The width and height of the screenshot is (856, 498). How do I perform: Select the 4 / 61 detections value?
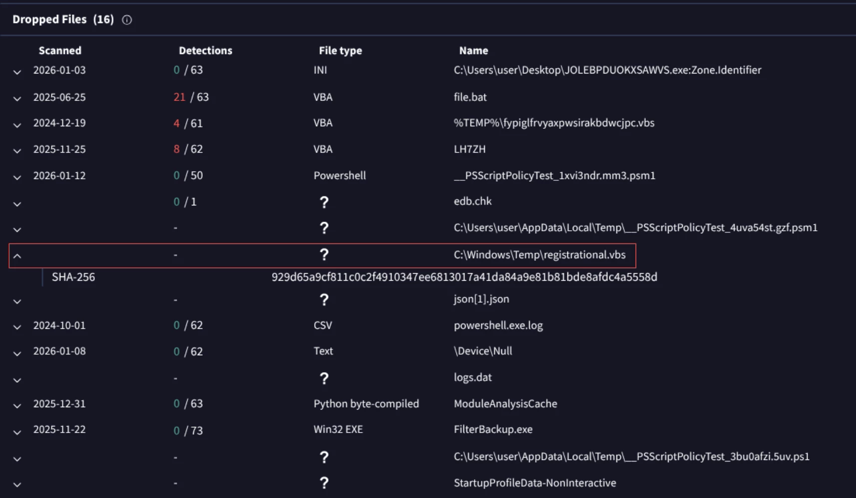pos(188,123)
